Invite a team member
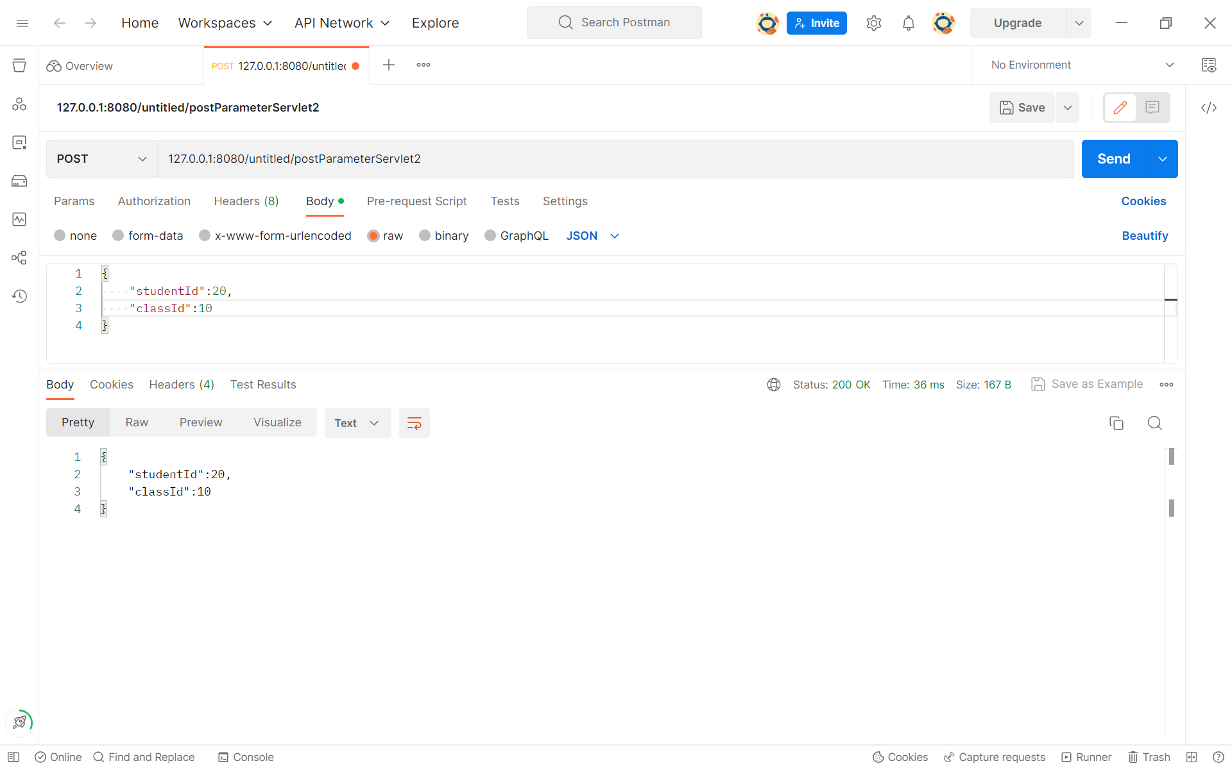The width and height of the screenshot is (1232, 768). click(816, 23)
